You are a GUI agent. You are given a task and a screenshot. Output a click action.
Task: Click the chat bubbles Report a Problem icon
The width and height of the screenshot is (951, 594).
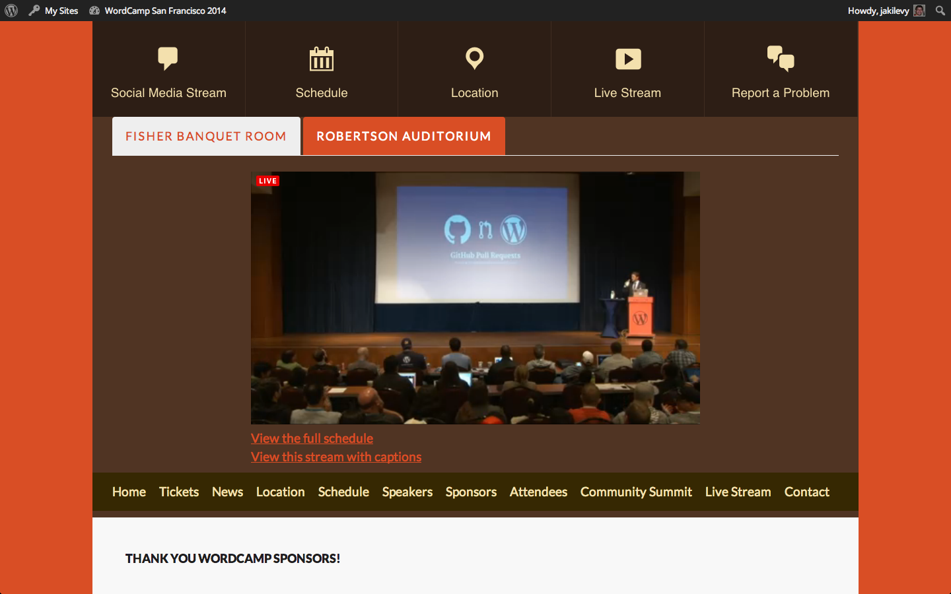[x=780, y=59]
